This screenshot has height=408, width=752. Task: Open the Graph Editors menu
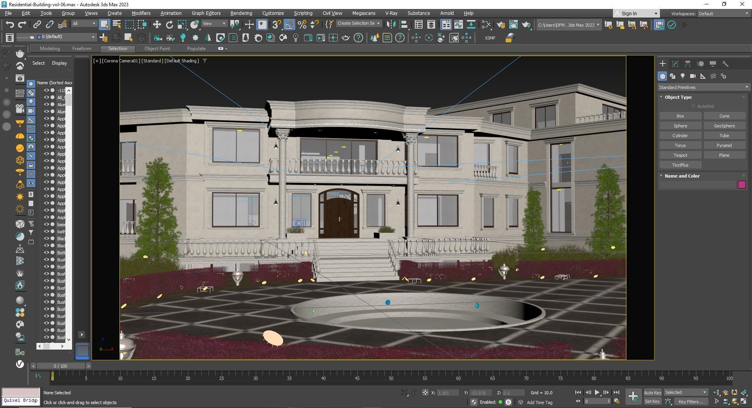tap(206, 13)
